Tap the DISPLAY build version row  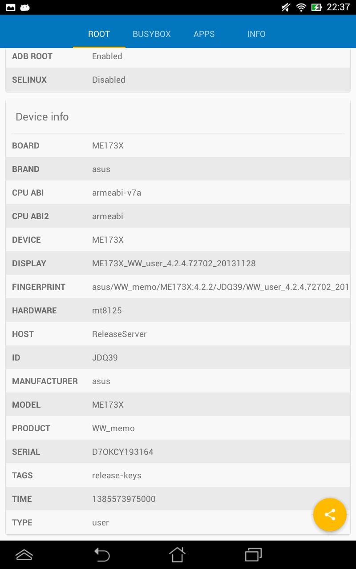[178, 263]
